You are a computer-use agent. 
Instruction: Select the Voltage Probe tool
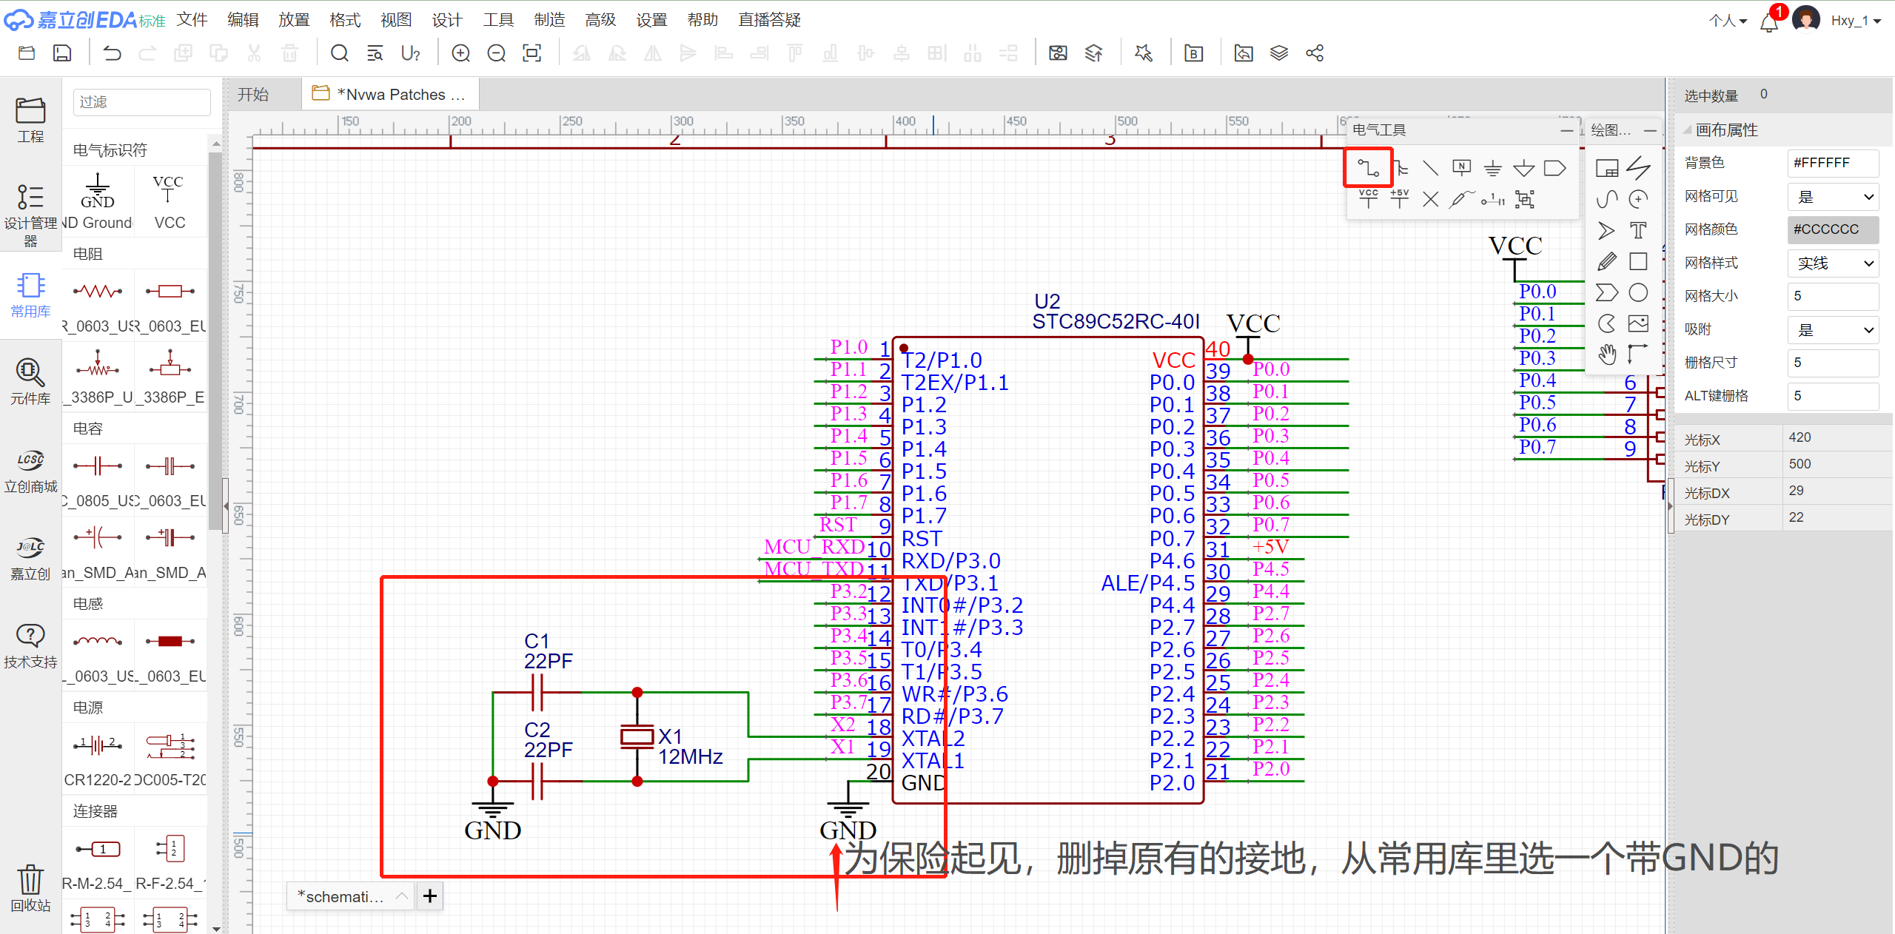[x=1460, y=199]
